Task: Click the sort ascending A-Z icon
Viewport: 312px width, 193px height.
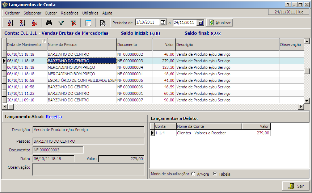Action: pyautogui.click(x=10, y=23)
